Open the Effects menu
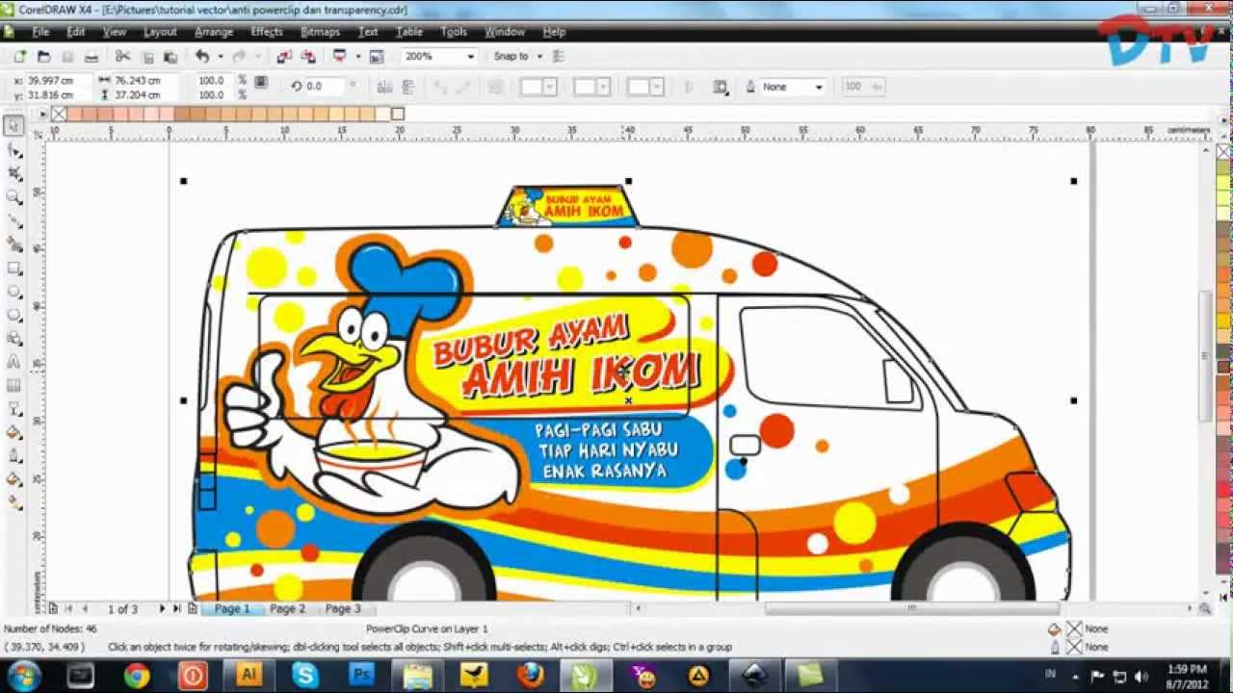Screen dimensions: 1233x693 point(267,32)
